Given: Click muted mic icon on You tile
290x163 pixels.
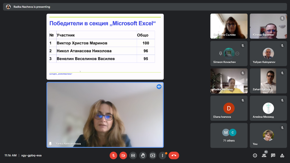Looking at the screenshot, I should (x=282, y=128).
